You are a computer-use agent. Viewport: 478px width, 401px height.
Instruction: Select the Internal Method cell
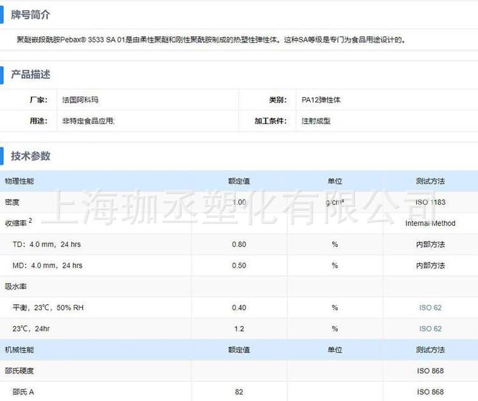coord(430,223)
